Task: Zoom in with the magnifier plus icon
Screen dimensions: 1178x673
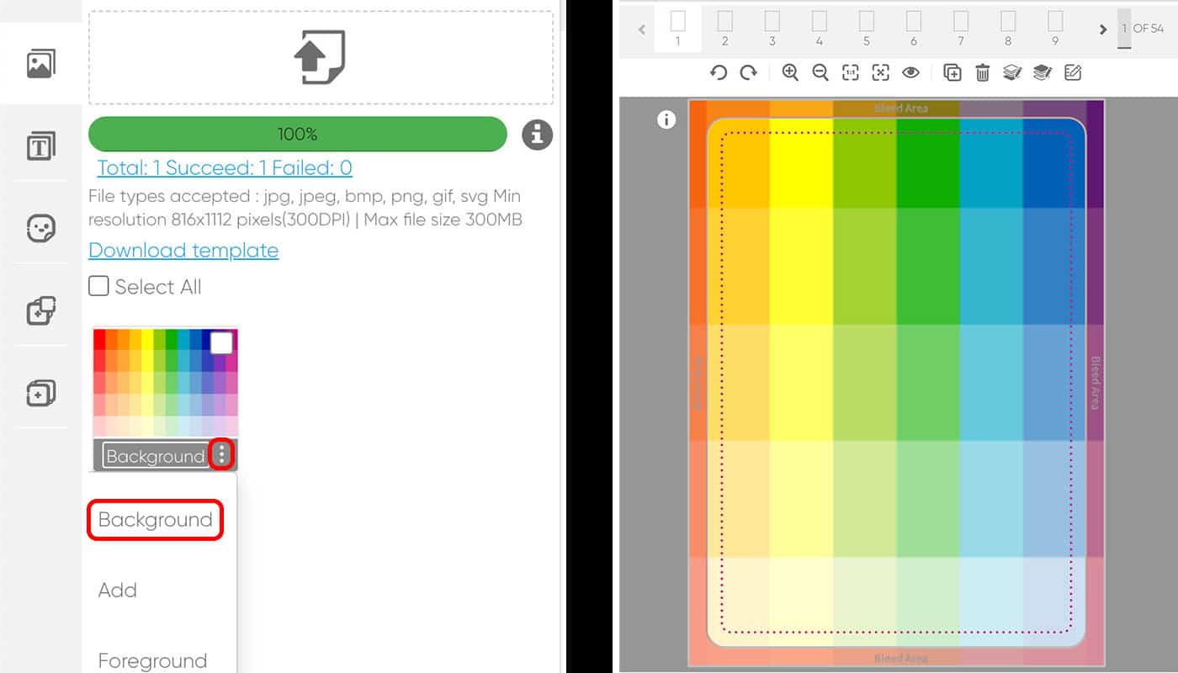Action: [790, 73]
